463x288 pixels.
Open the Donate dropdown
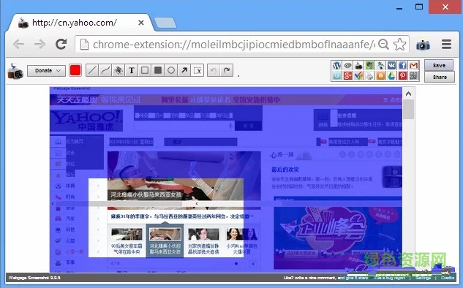tap(46, 71)
